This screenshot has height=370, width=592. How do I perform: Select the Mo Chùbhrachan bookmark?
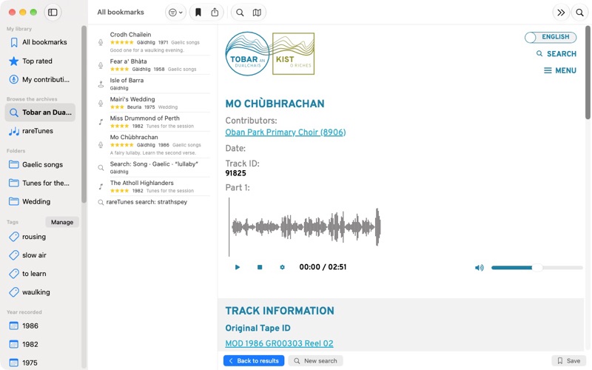(x=154, y=144)
